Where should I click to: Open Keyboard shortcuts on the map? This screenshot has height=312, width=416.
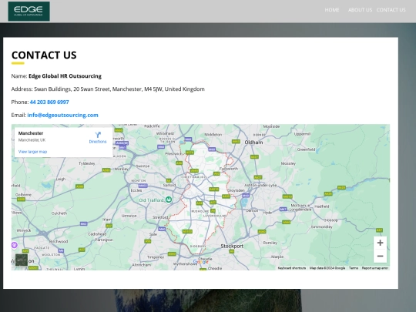[x=291, y=268]
